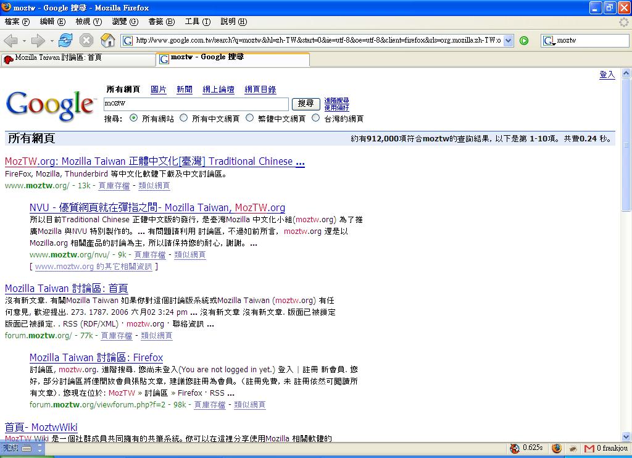Open the 書籤 (Bookmarks) menu
This screenshot has height=458, width=632.
click(x=161, y=22)
